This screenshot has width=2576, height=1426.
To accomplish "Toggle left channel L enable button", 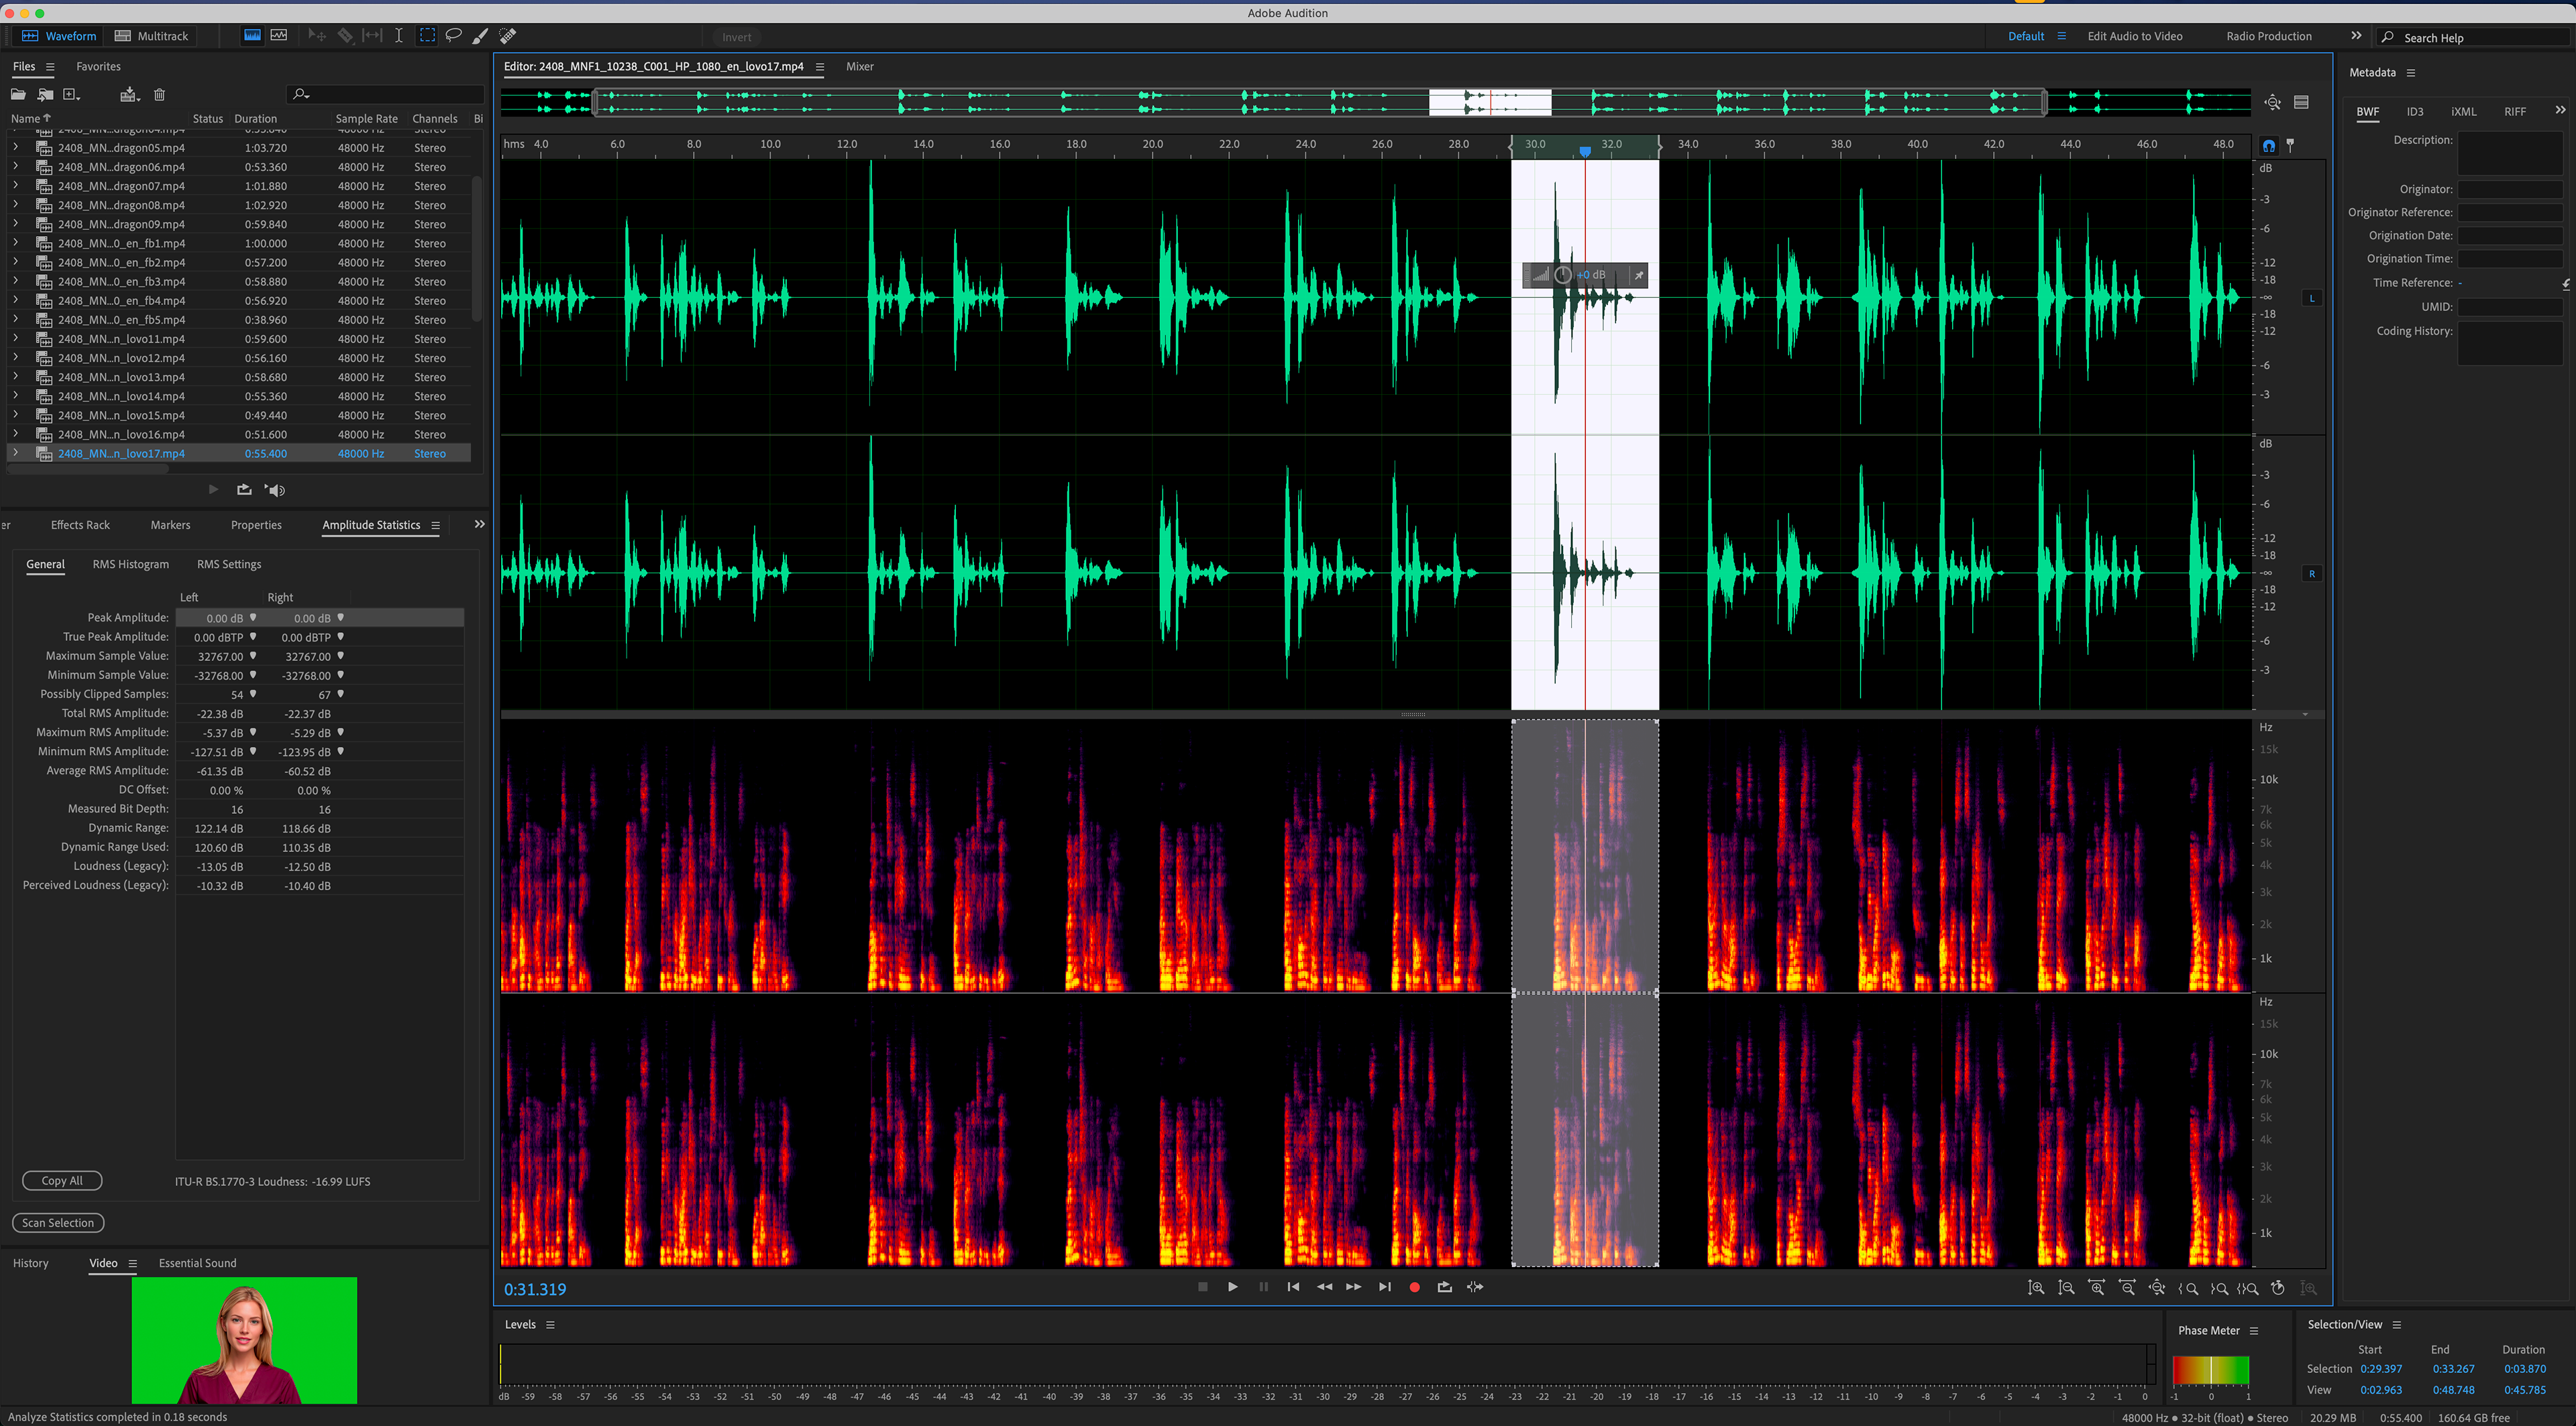I will coord(2311,298).
